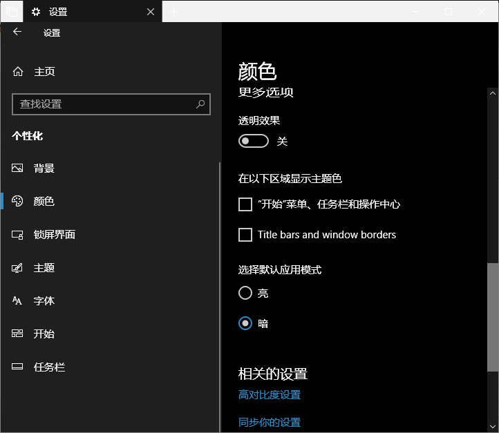Viewport: 499px width, 433px height.
Task: Open 任务栏 taskbar settings icon
Action: point(18,367)
